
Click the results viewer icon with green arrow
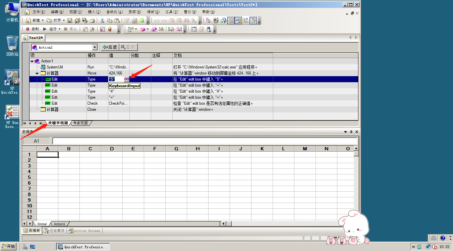[x=142, y=20]
